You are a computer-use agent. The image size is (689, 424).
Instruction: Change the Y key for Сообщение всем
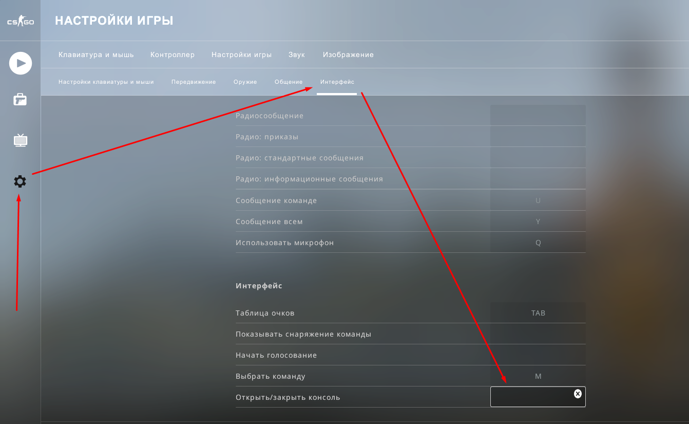click(538, 221)
